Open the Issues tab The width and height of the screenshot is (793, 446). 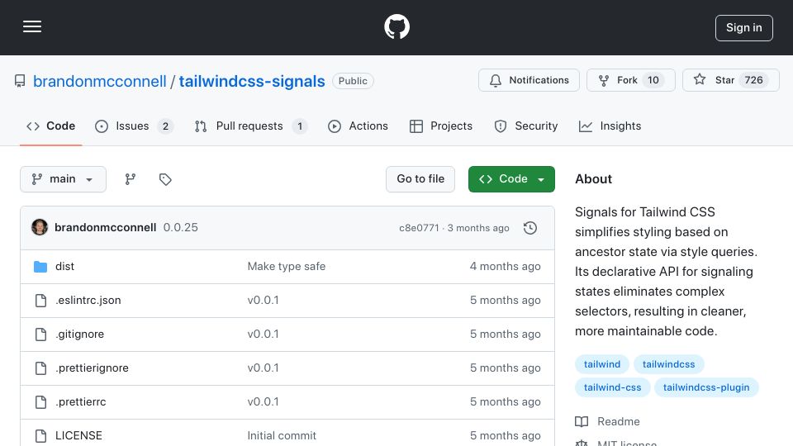[134, 126]
